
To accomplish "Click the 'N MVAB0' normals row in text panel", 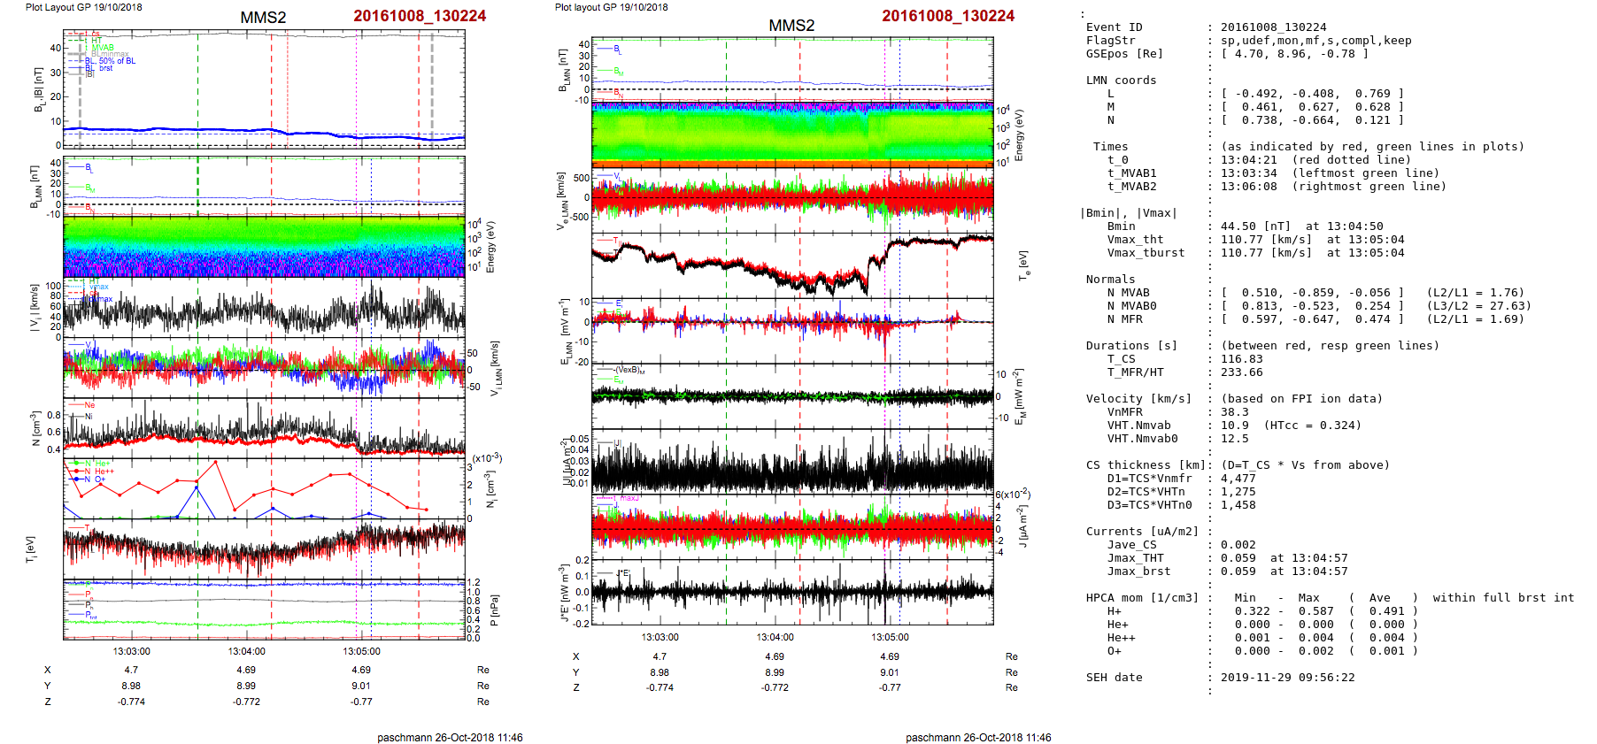I will pyautogui.click(x=1130, y=306).
